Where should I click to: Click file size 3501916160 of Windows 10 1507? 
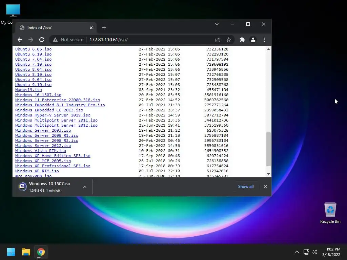click(216, 95)
